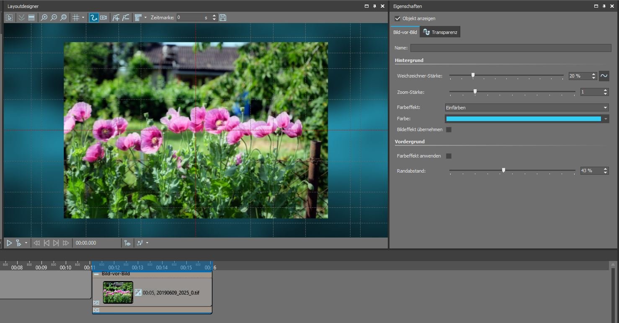Click the selection frame tool icon
This screenshot has height=323, width=619.
9,18
